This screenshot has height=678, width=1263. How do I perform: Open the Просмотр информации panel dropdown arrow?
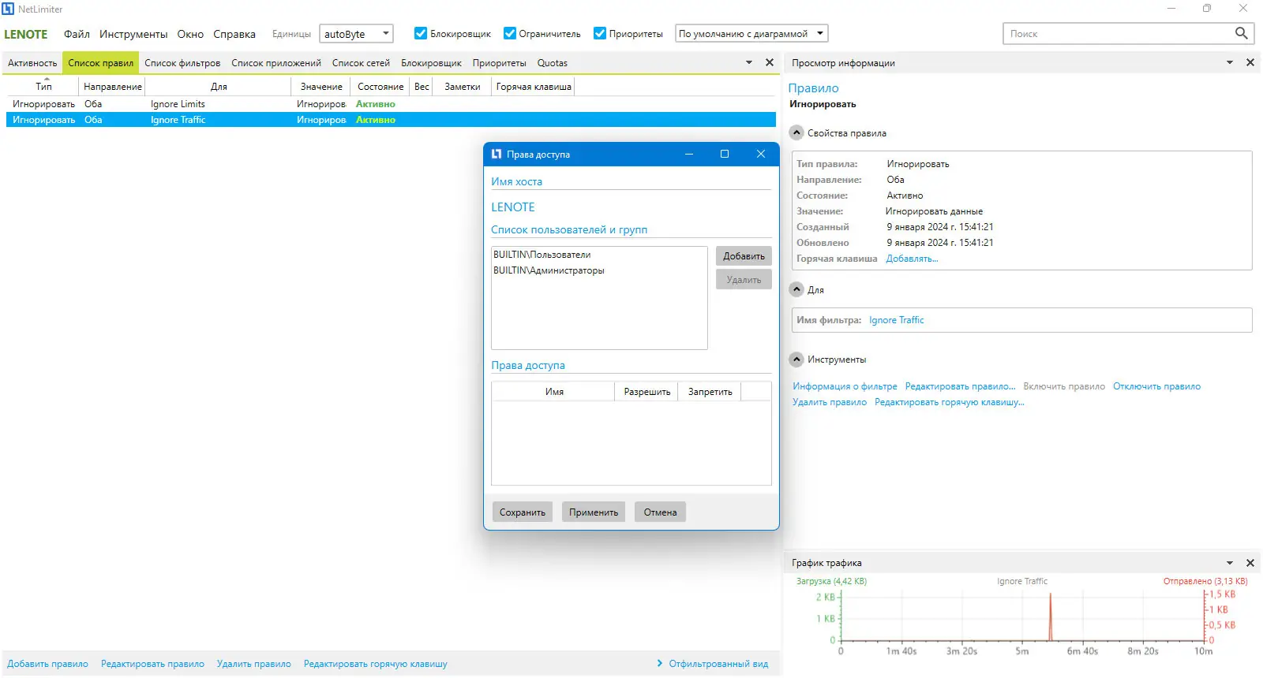tap(1230, 62)
